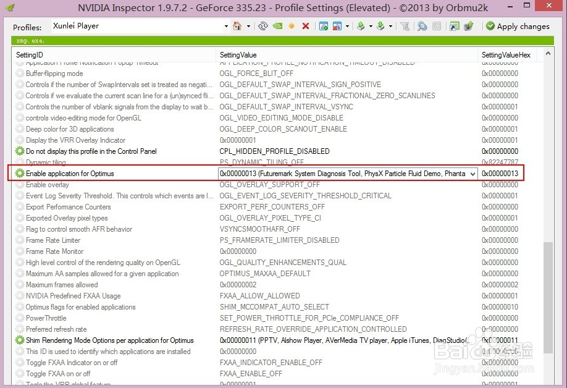This screenshot has height=388, width=567.
Task: Select the Frame Rate Limiter setting
Action: (x=53, y=240)
